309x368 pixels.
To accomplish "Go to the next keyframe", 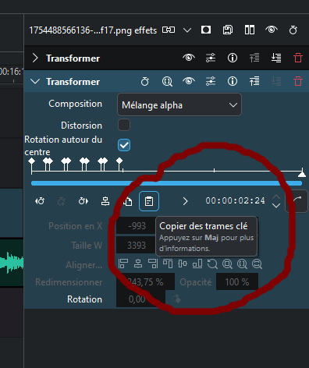I will pos(83,201).
